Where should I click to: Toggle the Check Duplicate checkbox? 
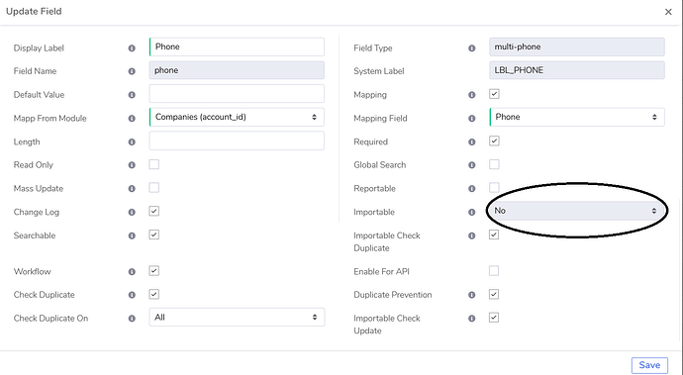(x=153, y=295)
